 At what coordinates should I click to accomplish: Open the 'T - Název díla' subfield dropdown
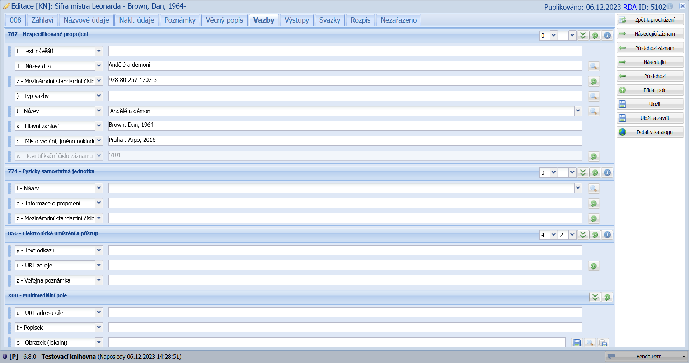click(99, 66)
